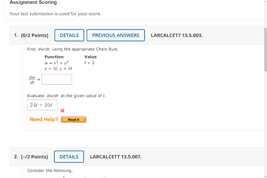This screenshot has height=178, width=267.
Task: Click inside the empty dw/dt answer field
Action: (x=57, y=79)
